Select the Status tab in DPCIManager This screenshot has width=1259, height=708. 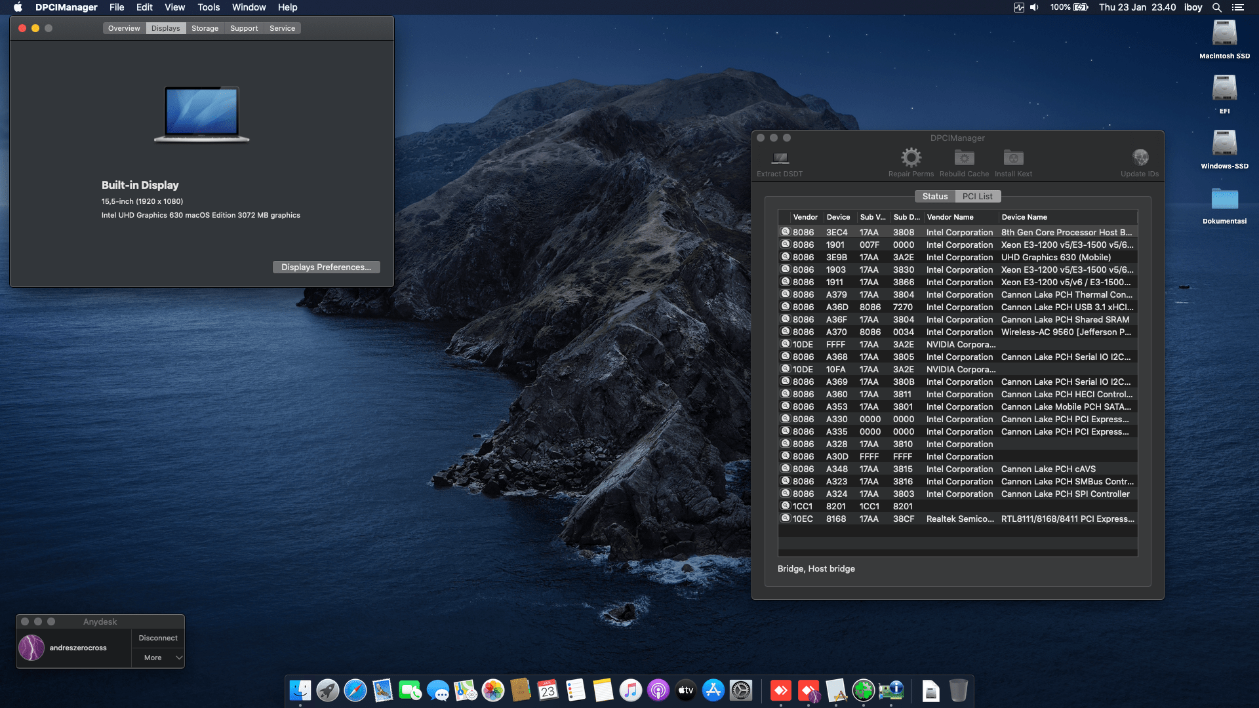[x=935, y=196]
